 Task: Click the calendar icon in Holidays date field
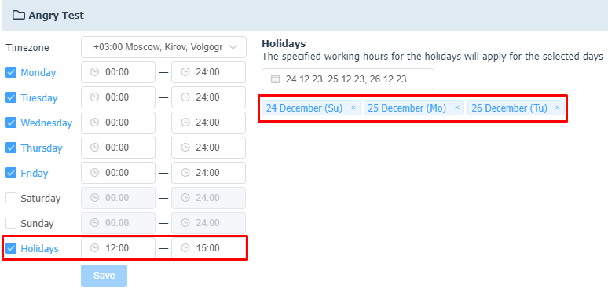(275, 79)
